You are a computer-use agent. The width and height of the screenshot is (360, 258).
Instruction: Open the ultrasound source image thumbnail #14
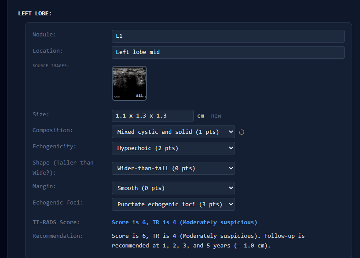click(129, 83)
